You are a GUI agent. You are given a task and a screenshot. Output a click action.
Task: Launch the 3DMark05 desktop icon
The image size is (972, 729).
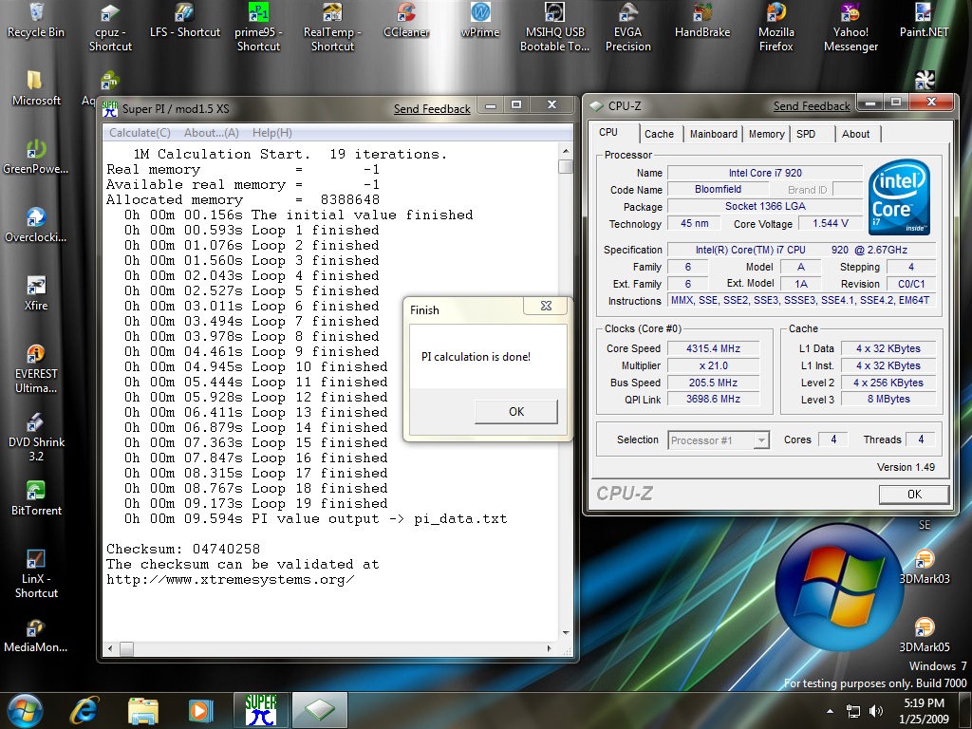pos(925,635)
